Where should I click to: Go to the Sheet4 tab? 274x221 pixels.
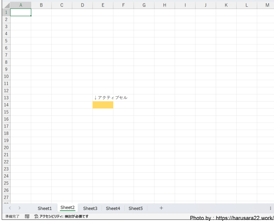pyautogui.click(x=113, y=208)
